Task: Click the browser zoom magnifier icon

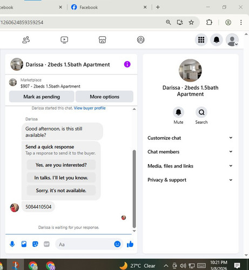Action: coord(169,22)
